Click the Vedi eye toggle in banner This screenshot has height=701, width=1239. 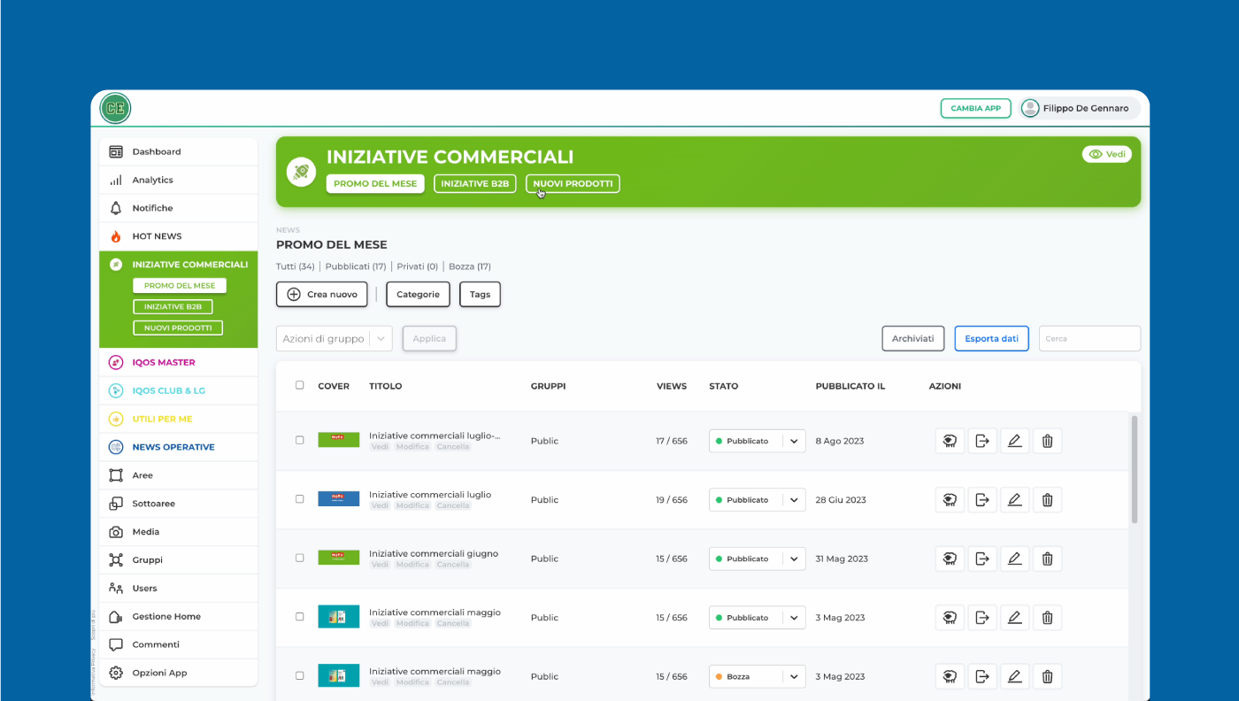pyautogui.click(x=1106, y=154)
